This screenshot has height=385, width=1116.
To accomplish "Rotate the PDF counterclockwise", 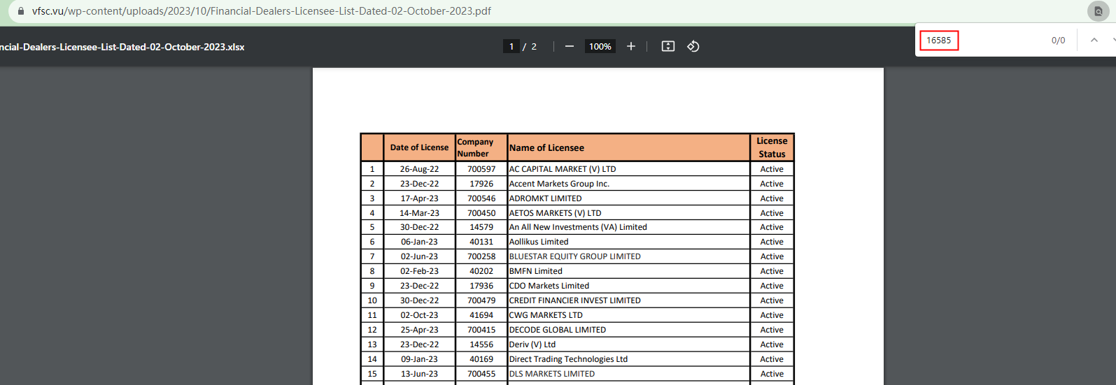I will click(693, 46).
